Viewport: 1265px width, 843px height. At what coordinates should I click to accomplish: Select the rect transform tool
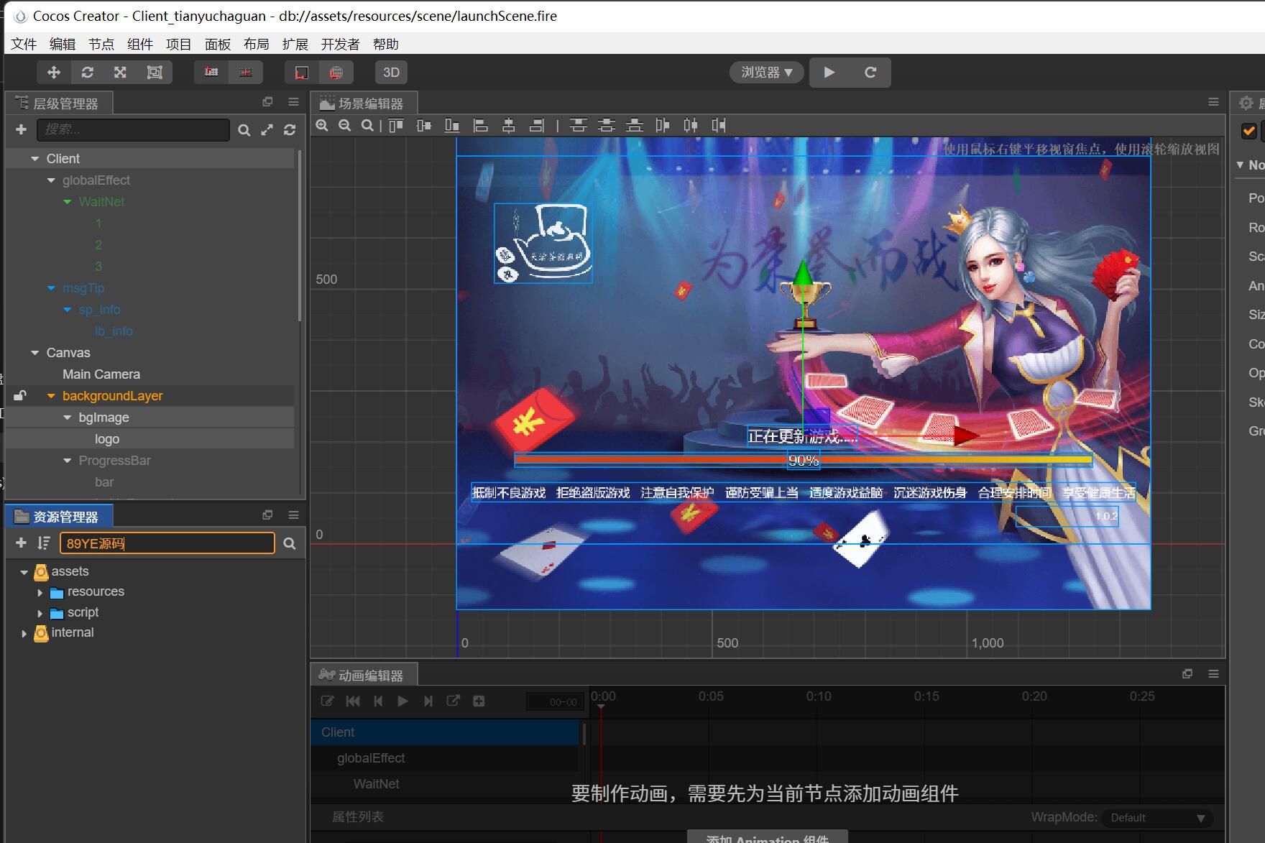pos(155,73)
